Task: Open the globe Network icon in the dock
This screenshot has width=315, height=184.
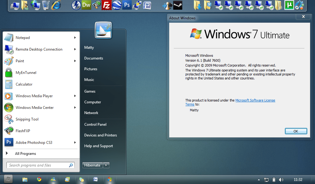Action: click(35, 5)
